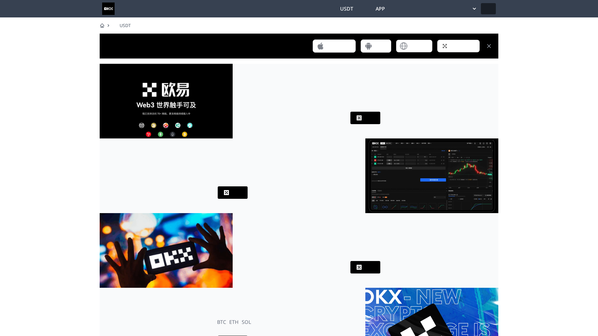Dismiss the download banner with the X
598x336 pixels.
coord(489,46)
